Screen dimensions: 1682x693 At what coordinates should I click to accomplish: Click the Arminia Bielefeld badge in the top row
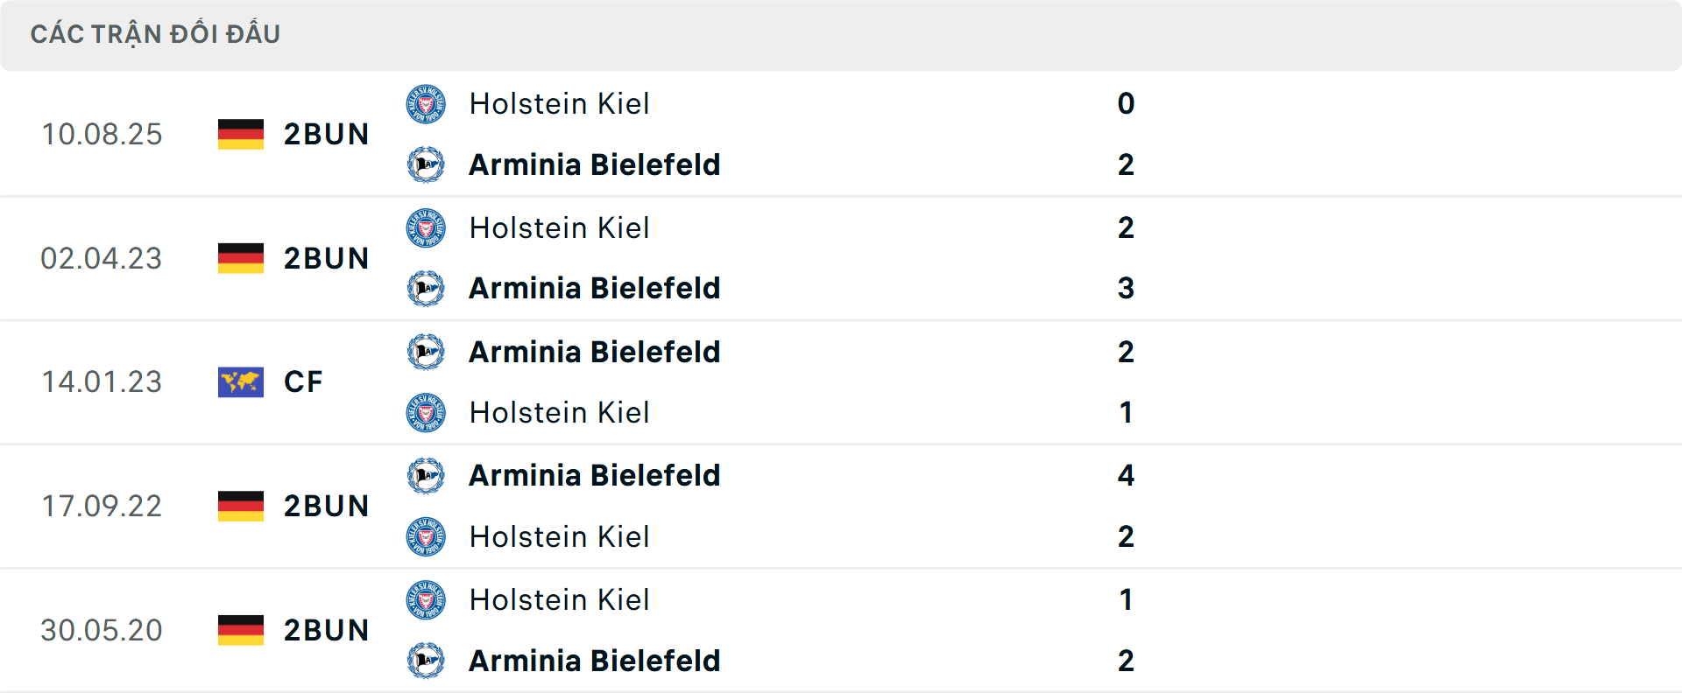426,164
